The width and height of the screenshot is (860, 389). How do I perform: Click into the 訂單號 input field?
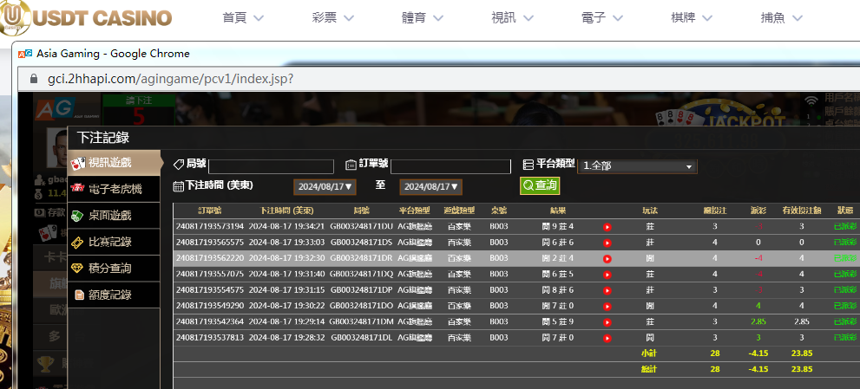click(450, 166)
